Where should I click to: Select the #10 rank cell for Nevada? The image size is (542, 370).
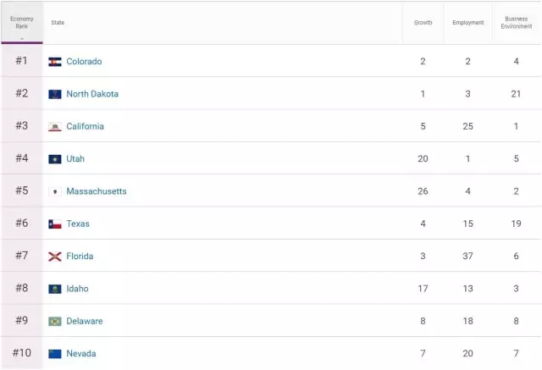tap(21, 353)
